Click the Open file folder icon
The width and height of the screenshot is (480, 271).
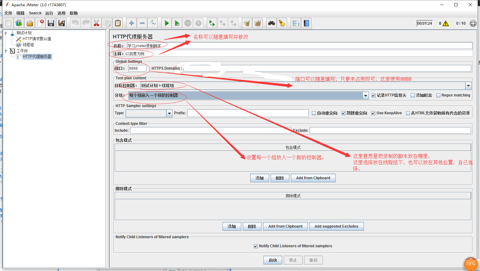(30, 23)
